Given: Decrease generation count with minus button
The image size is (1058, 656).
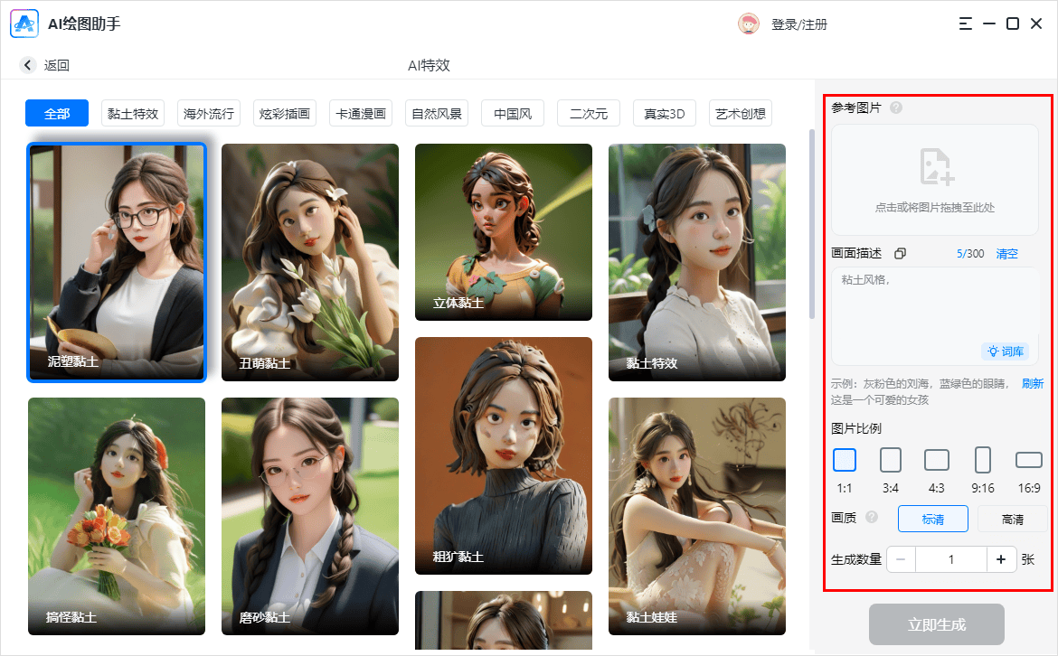Looking at the screenshot, I should pos(901,559).
